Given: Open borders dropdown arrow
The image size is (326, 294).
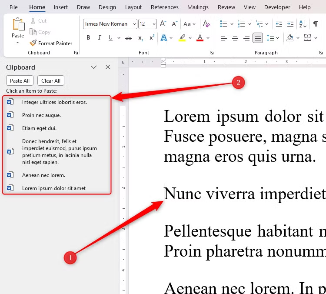Looking at the screenshot, I should pos(316,38).
